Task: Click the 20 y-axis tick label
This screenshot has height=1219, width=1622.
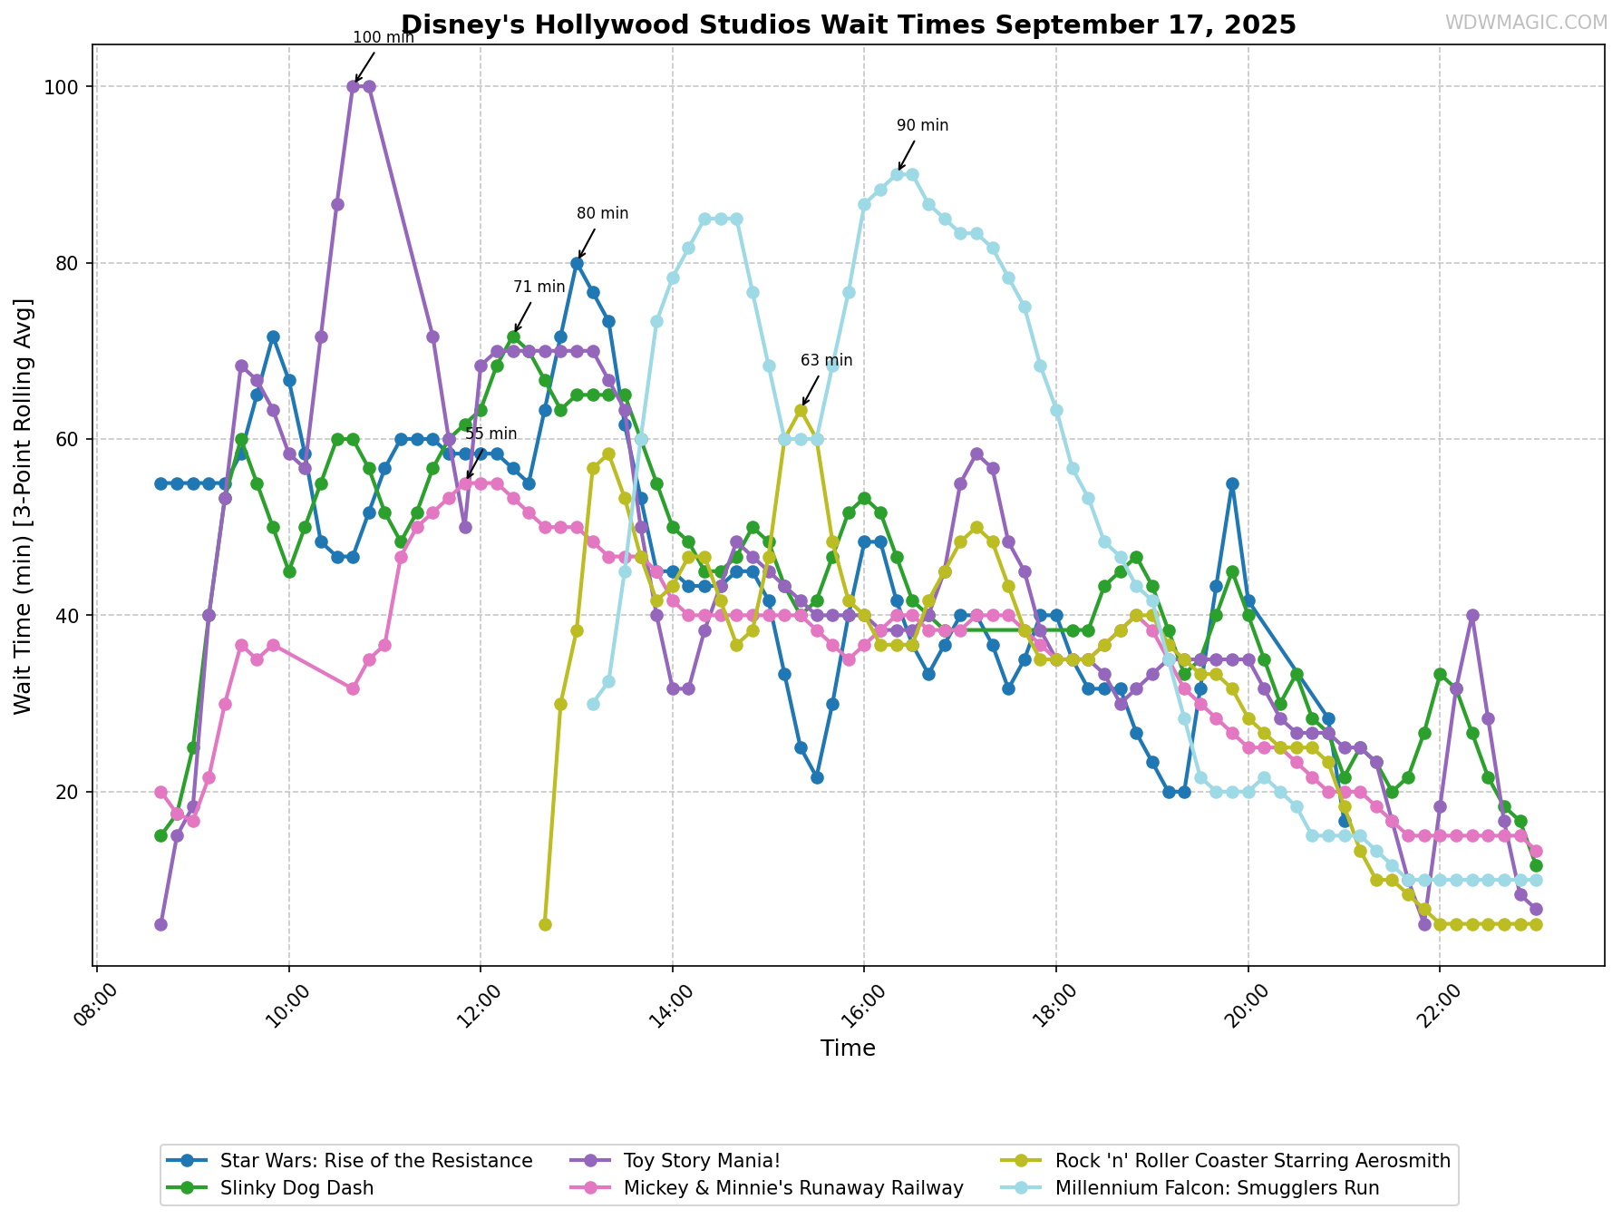Action: (x=69, y=791)
